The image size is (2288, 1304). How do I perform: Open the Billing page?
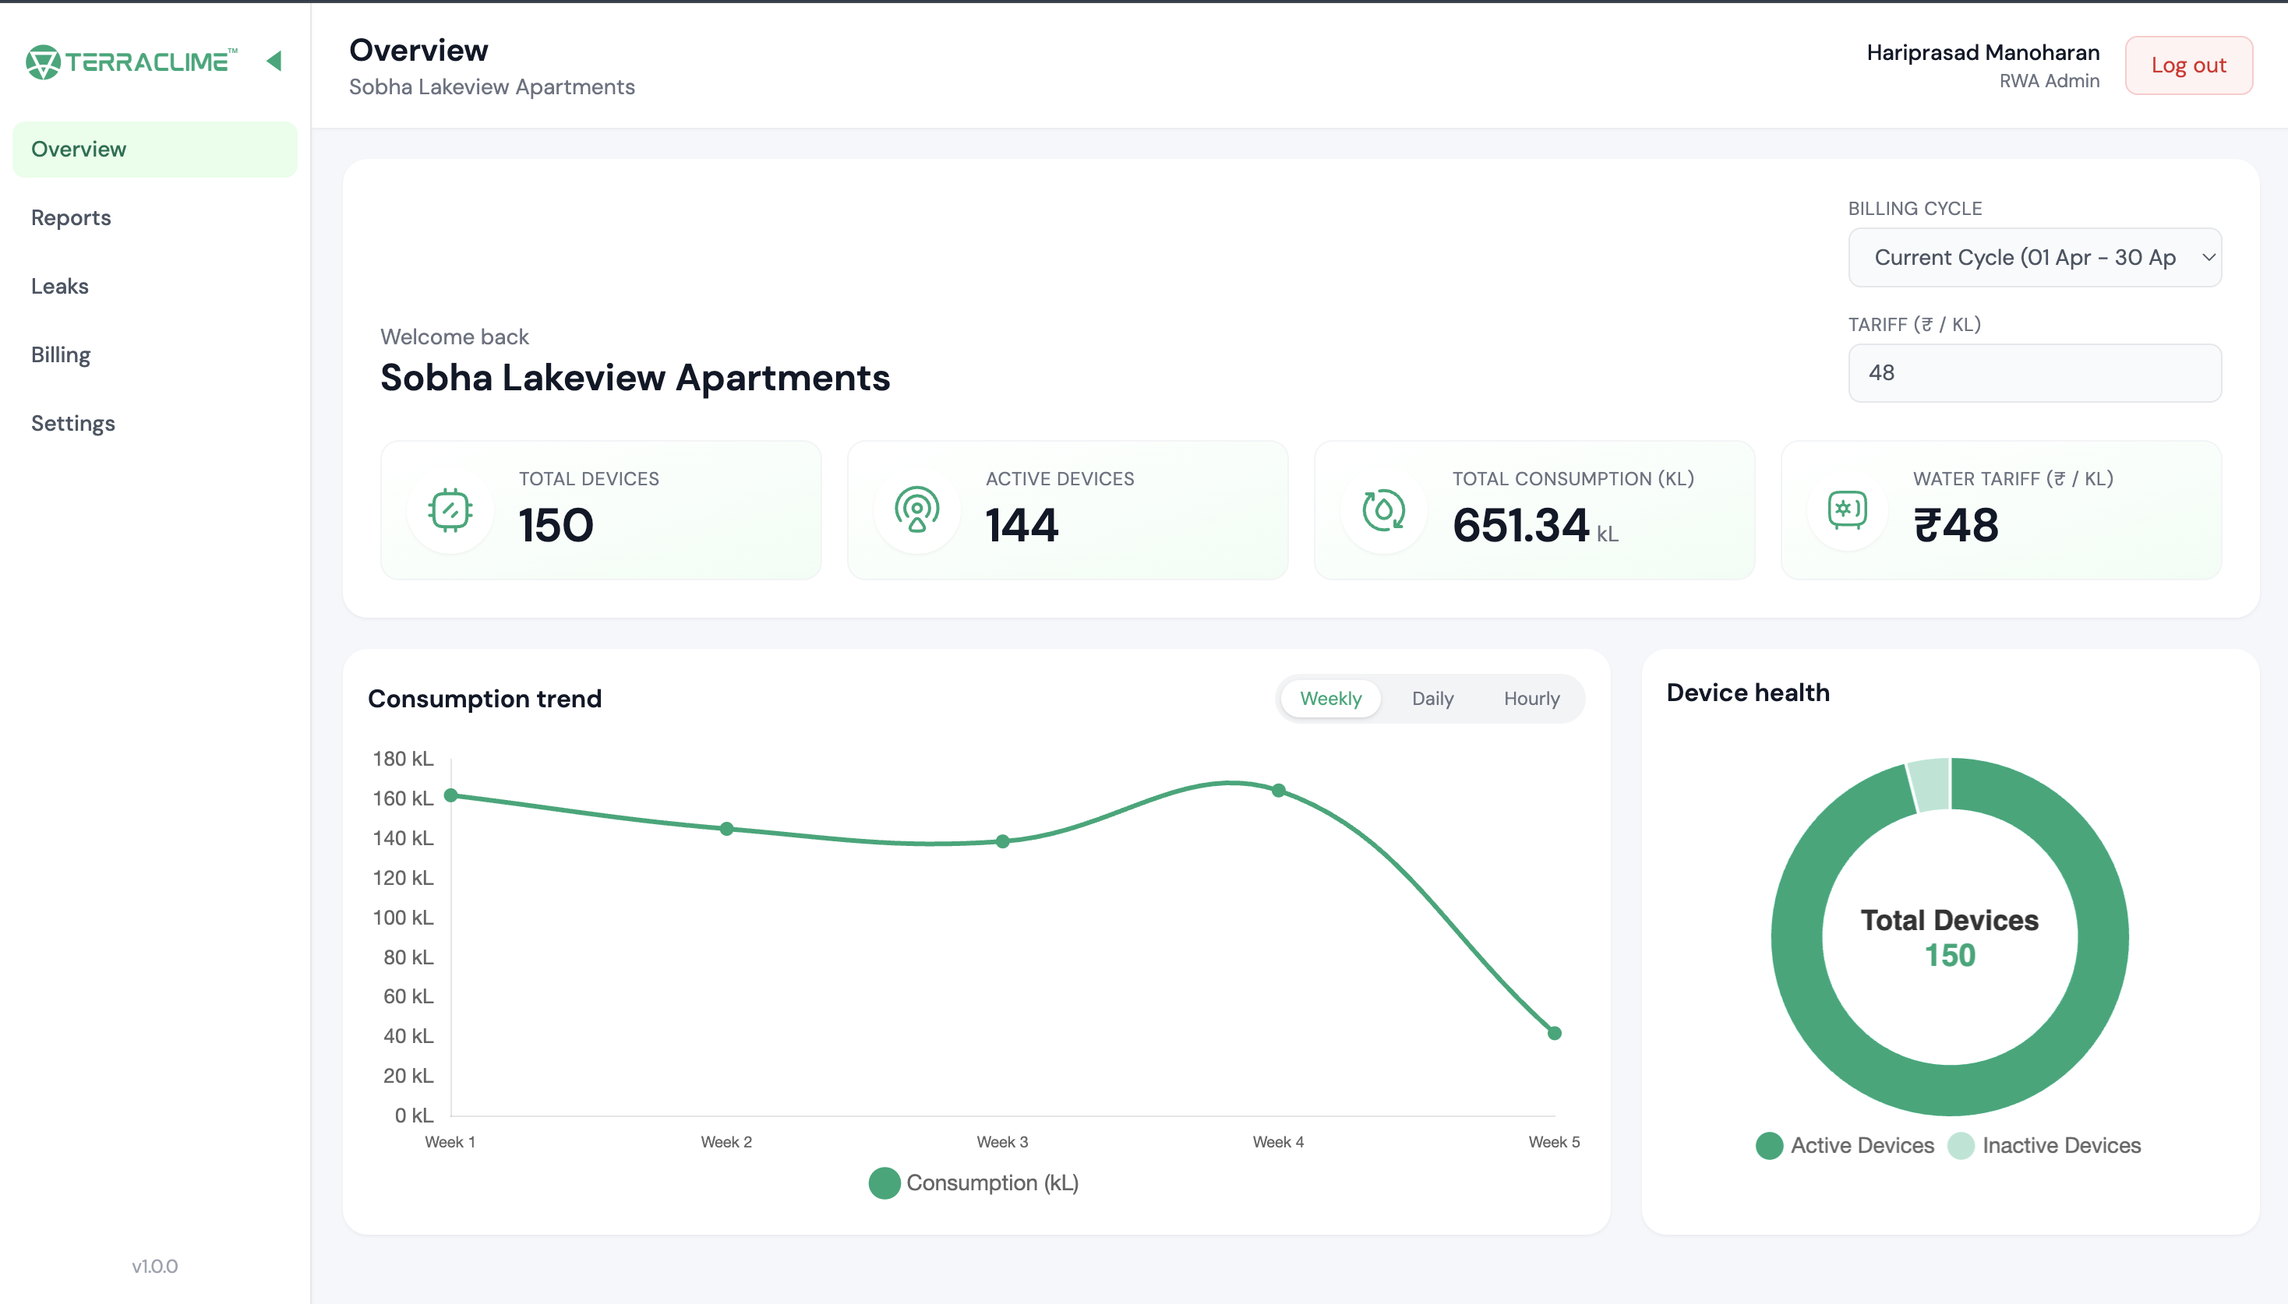155,354
